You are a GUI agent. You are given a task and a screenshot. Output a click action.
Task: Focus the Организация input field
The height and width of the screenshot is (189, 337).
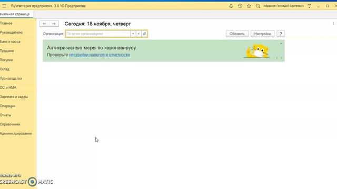point(98,34)
